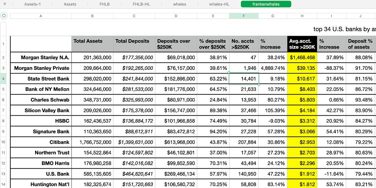Click Citibank total assets 1,766,752,000
Viewport: 376px width, 188px height.
point(92,142)
